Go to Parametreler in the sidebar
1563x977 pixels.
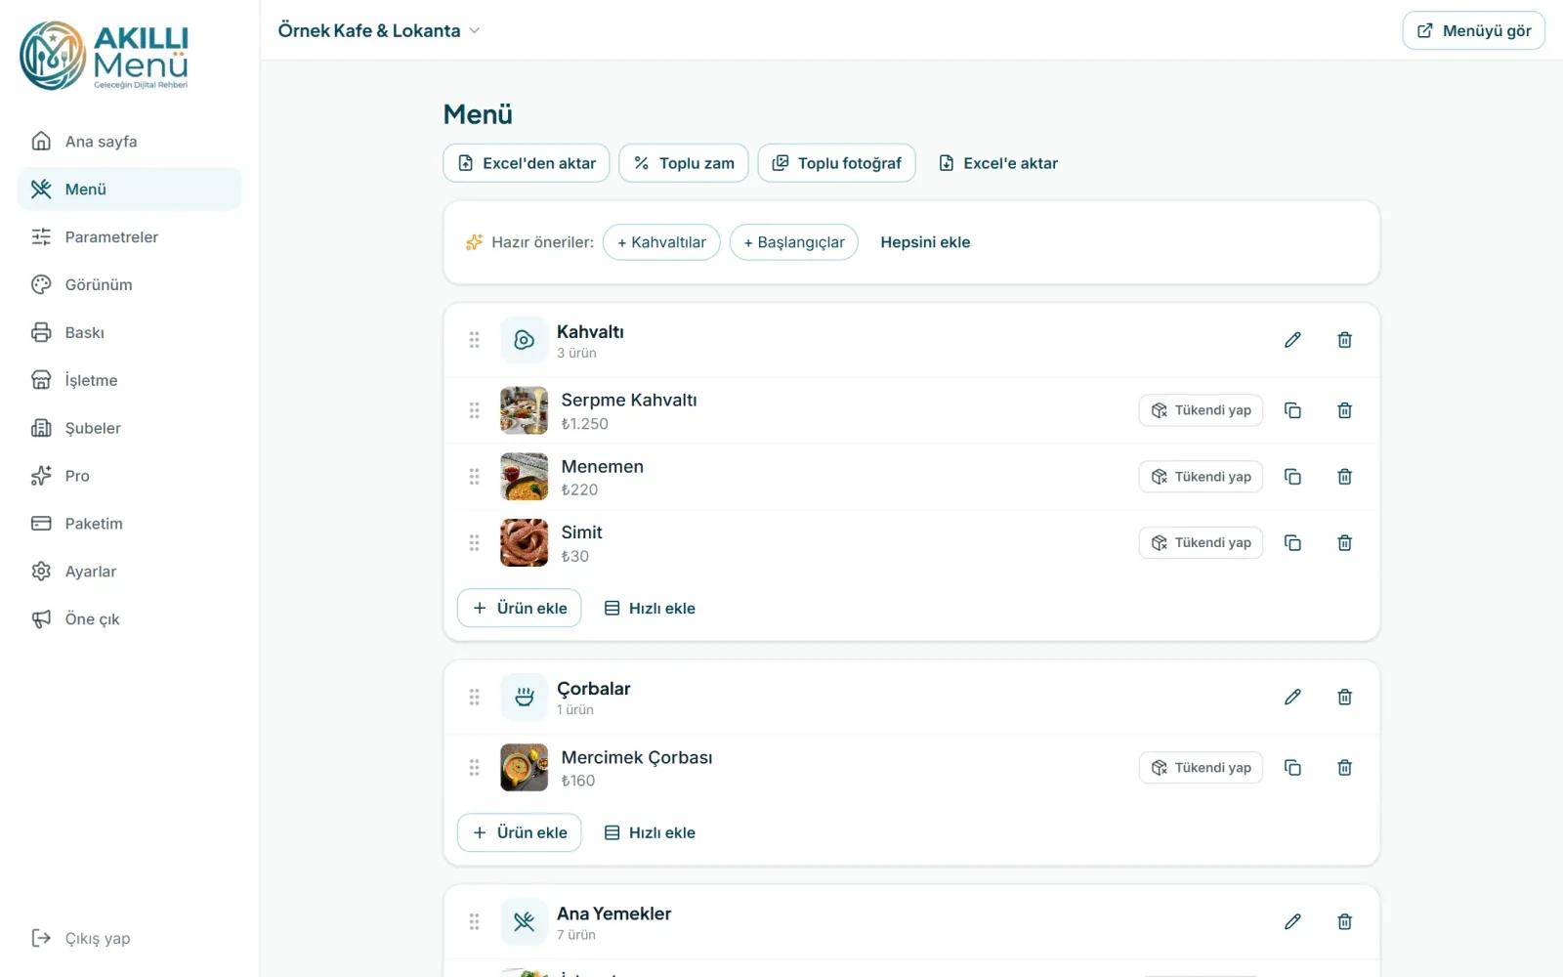coord(129,236)
